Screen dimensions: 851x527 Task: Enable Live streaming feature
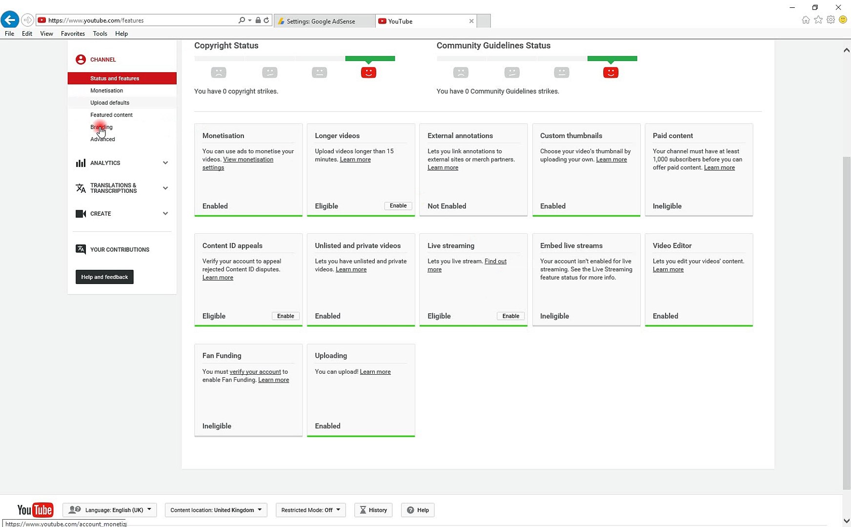point(510,316)
